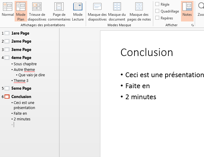Click the '2 minutes' bullet on slide
Screen dimensions: 204x157
tap(141, 97)
